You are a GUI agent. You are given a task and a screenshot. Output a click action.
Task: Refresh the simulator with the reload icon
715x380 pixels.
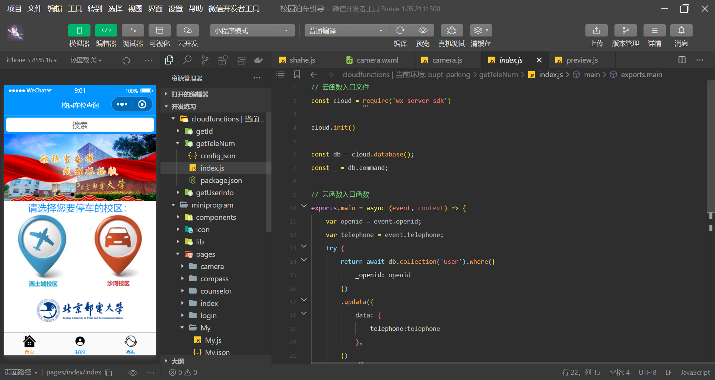point(126,60)
